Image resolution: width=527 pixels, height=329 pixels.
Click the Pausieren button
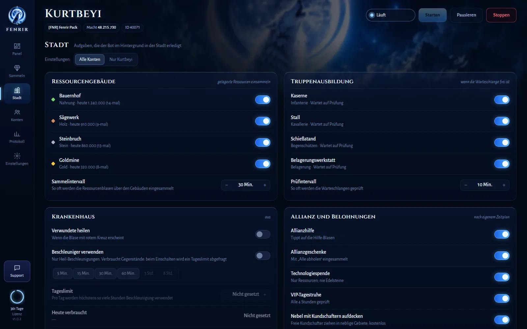click(466, 15)
